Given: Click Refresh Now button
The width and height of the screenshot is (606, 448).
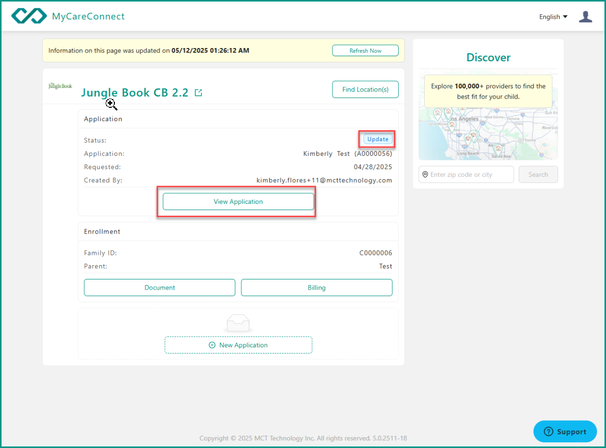Looking at the screenshot, I should pyautogui.click(x=365, y=51).
